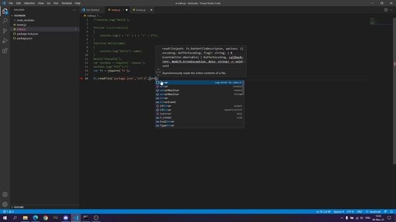Choose highlighted 'error' log snippet suggestion
This screenshot has width=396, height=222.
(x=199, y=83)
